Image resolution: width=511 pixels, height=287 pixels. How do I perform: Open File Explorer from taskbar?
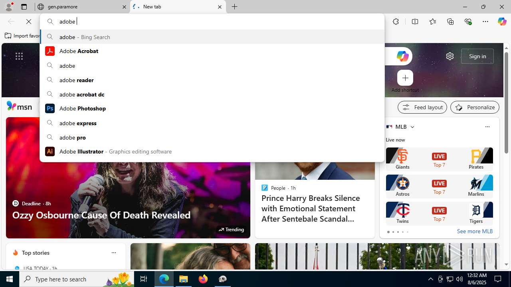click(x=184, y=279)
